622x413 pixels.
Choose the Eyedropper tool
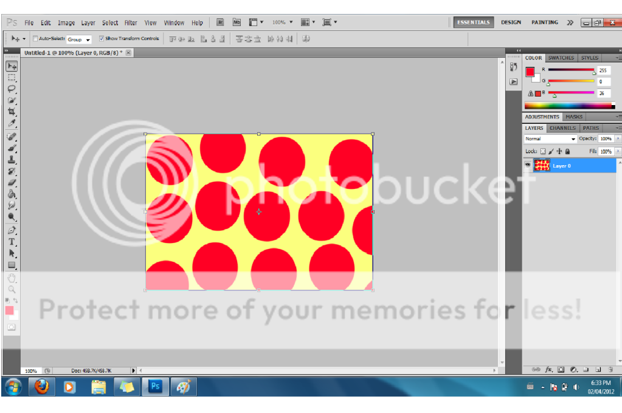12,123
